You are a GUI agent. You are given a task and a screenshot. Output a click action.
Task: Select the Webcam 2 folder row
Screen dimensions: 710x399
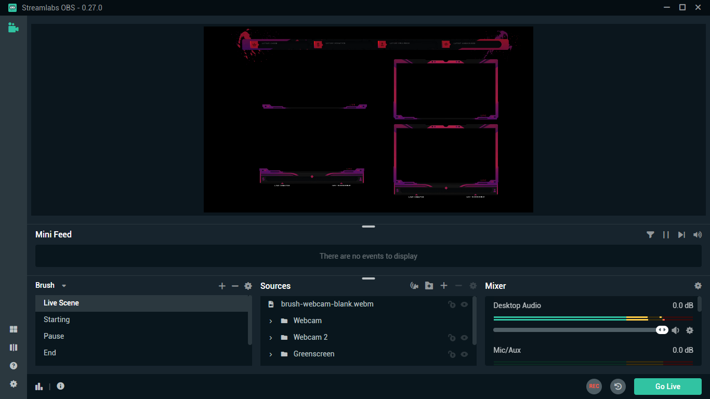(x=366, y=337)
